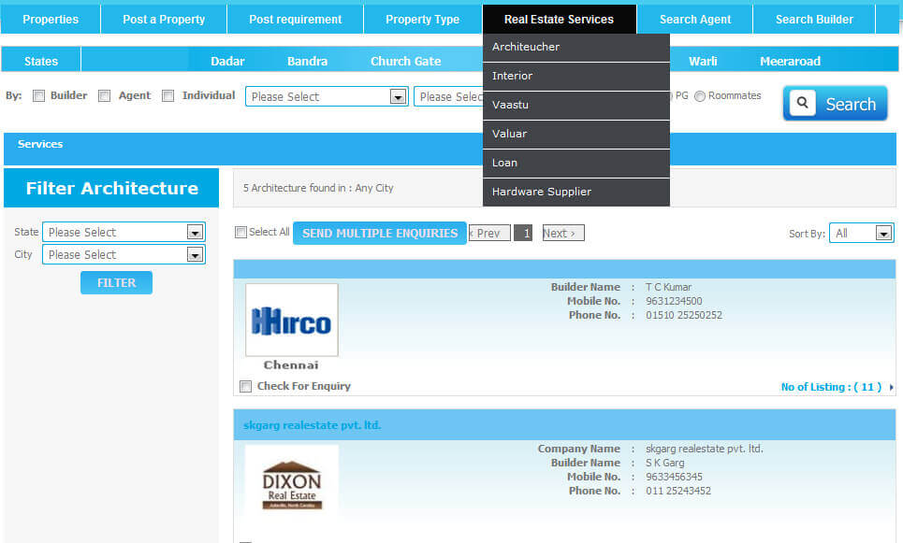Pick Hardware Supplier menu entry
903x543 pixels.
542,192
